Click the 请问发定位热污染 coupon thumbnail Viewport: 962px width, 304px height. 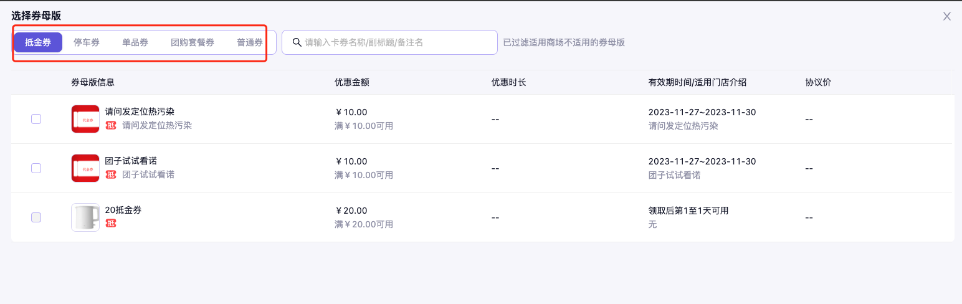85,119
